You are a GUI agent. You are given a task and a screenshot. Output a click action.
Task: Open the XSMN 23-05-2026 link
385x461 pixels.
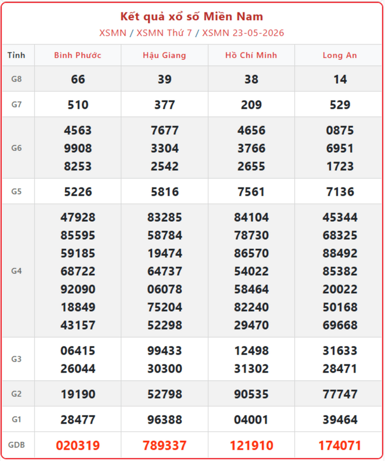coord(243,33)
